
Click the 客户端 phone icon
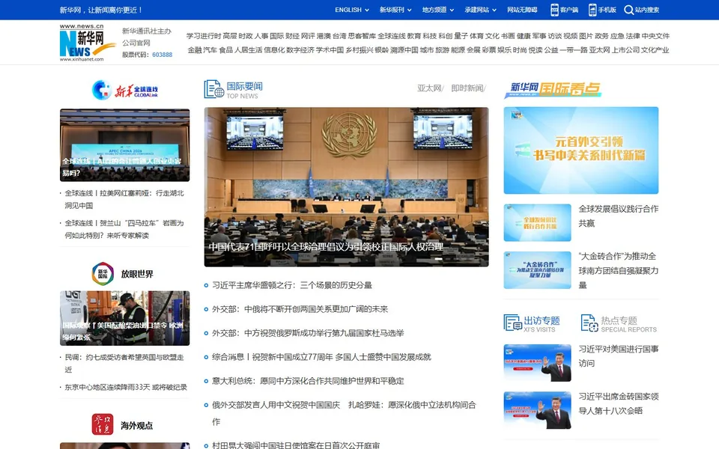pos(554,10)
